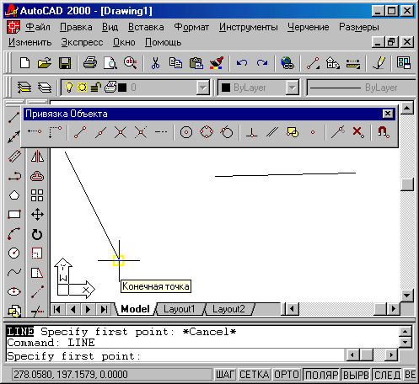Expand the ByLayer color dropdown
Viewport: 419px width, 384px height.
point(293,88)
